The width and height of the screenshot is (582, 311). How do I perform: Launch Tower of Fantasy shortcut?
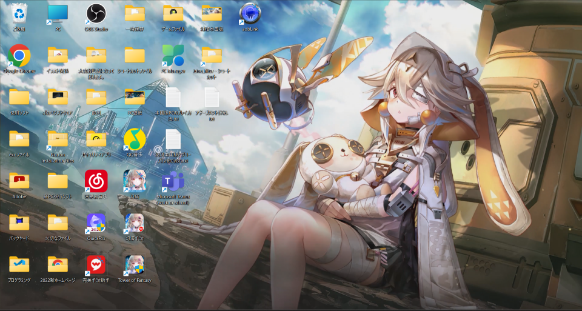[134, 265]
